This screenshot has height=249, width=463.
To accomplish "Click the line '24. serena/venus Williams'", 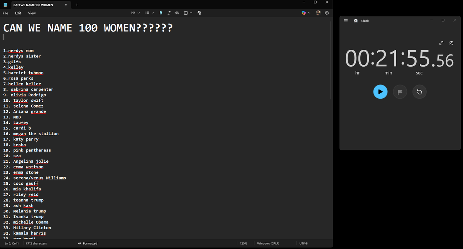I will [x=35, y=178].
